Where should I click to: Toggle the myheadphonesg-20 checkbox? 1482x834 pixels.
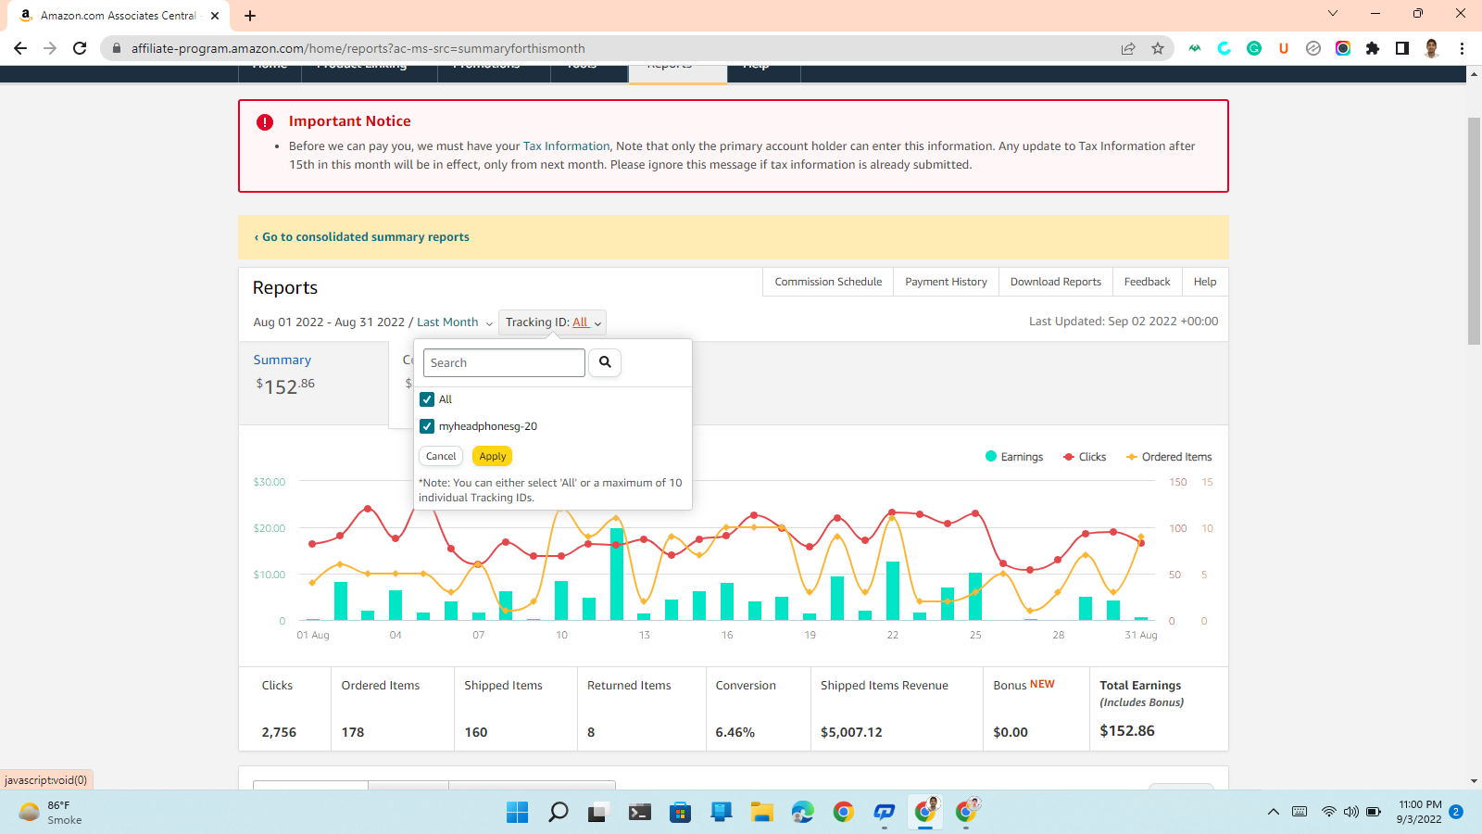pos(427,426)
